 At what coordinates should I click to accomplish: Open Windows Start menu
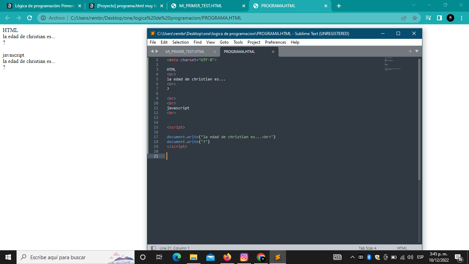8,257
